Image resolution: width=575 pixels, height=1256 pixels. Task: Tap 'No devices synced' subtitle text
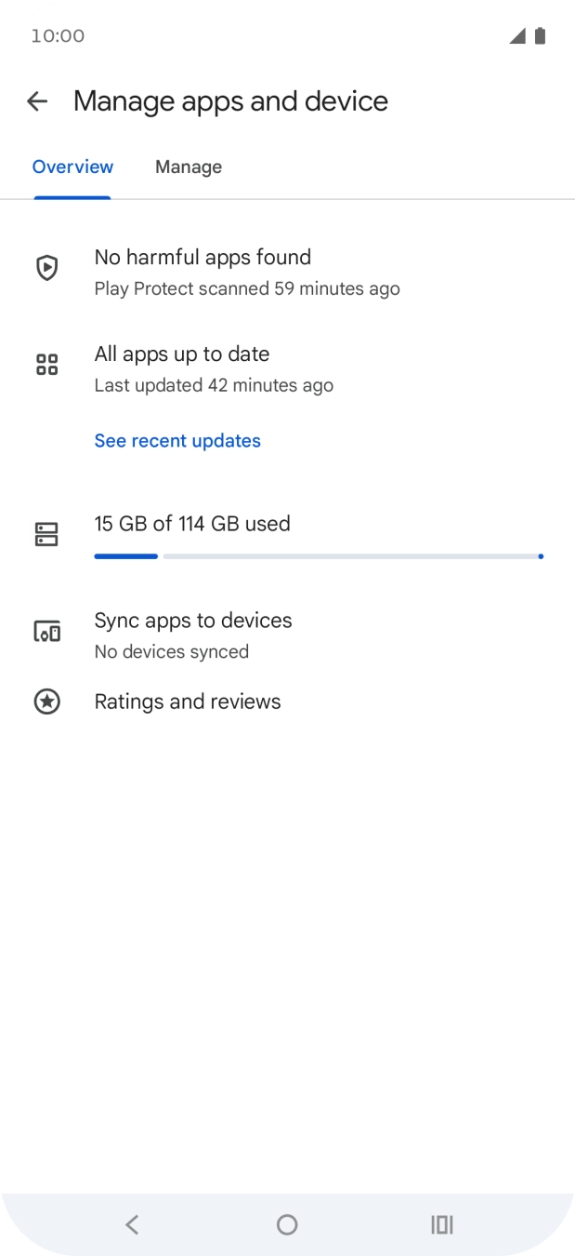[172, 652]
